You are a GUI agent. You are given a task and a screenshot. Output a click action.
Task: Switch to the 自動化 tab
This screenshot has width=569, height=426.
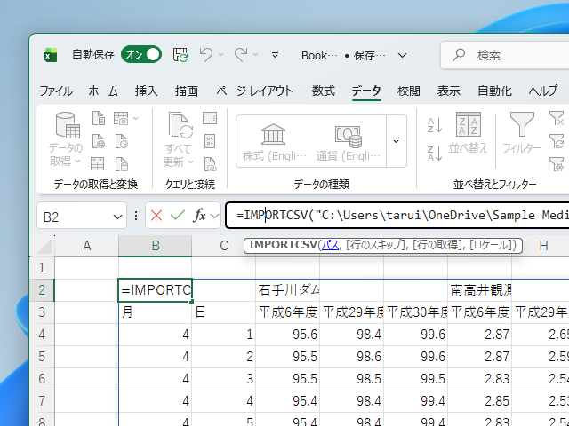(494, 91)
